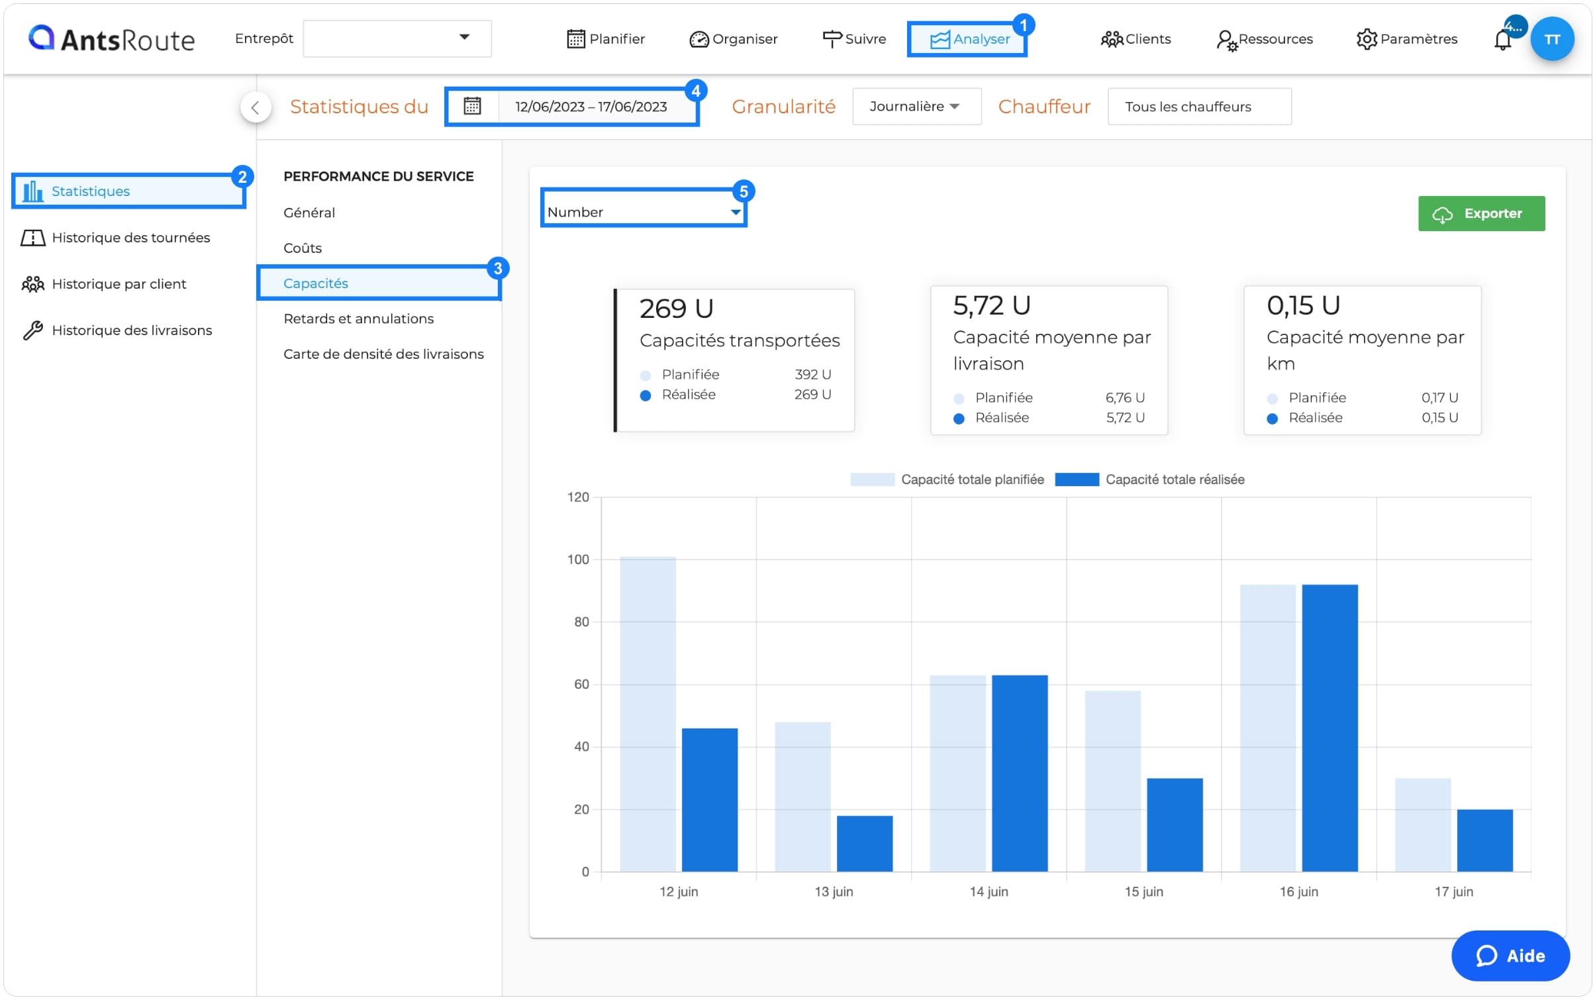Click the date range calendar icon
The height and width of the screenshot is (1000, 1595).
(472, 106)
